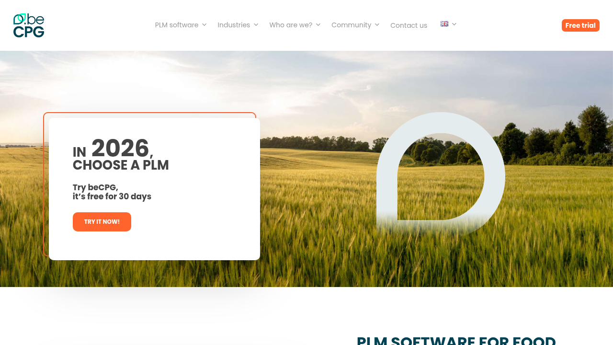Open the PLM software menu

tap(177, 25)
